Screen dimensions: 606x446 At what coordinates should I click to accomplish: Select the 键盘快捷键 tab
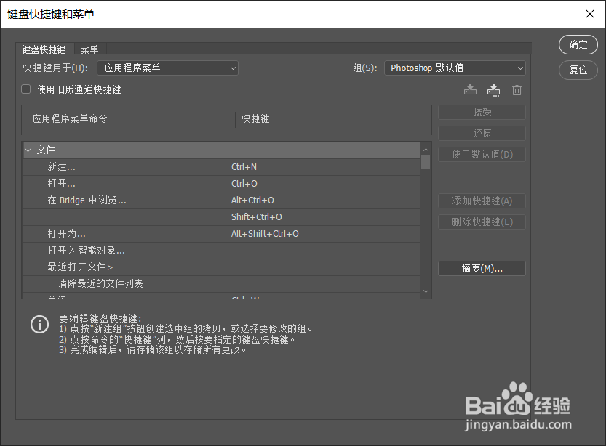coord(43,49)
